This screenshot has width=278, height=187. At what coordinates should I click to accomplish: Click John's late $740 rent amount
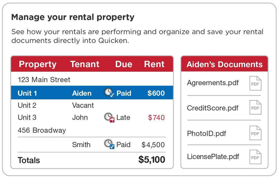tap(156, 118)
